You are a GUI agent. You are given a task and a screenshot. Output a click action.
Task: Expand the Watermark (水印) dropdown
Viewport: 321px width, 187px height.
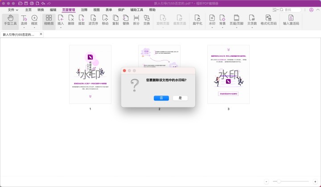click(212, 27)
